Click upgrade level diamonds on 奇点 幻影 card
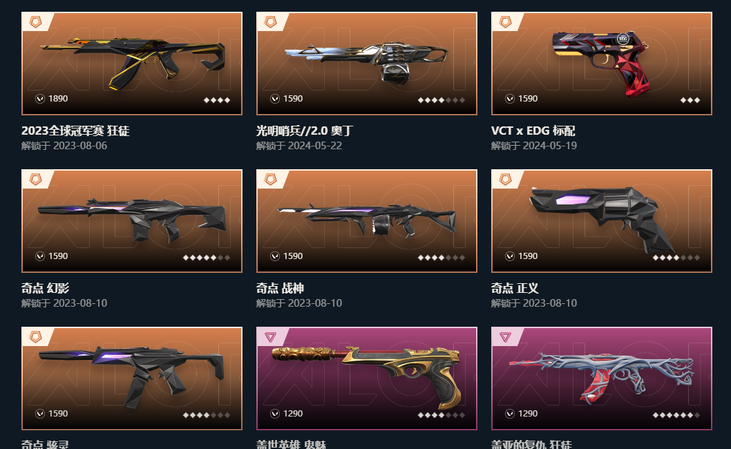 click(207, 258)
